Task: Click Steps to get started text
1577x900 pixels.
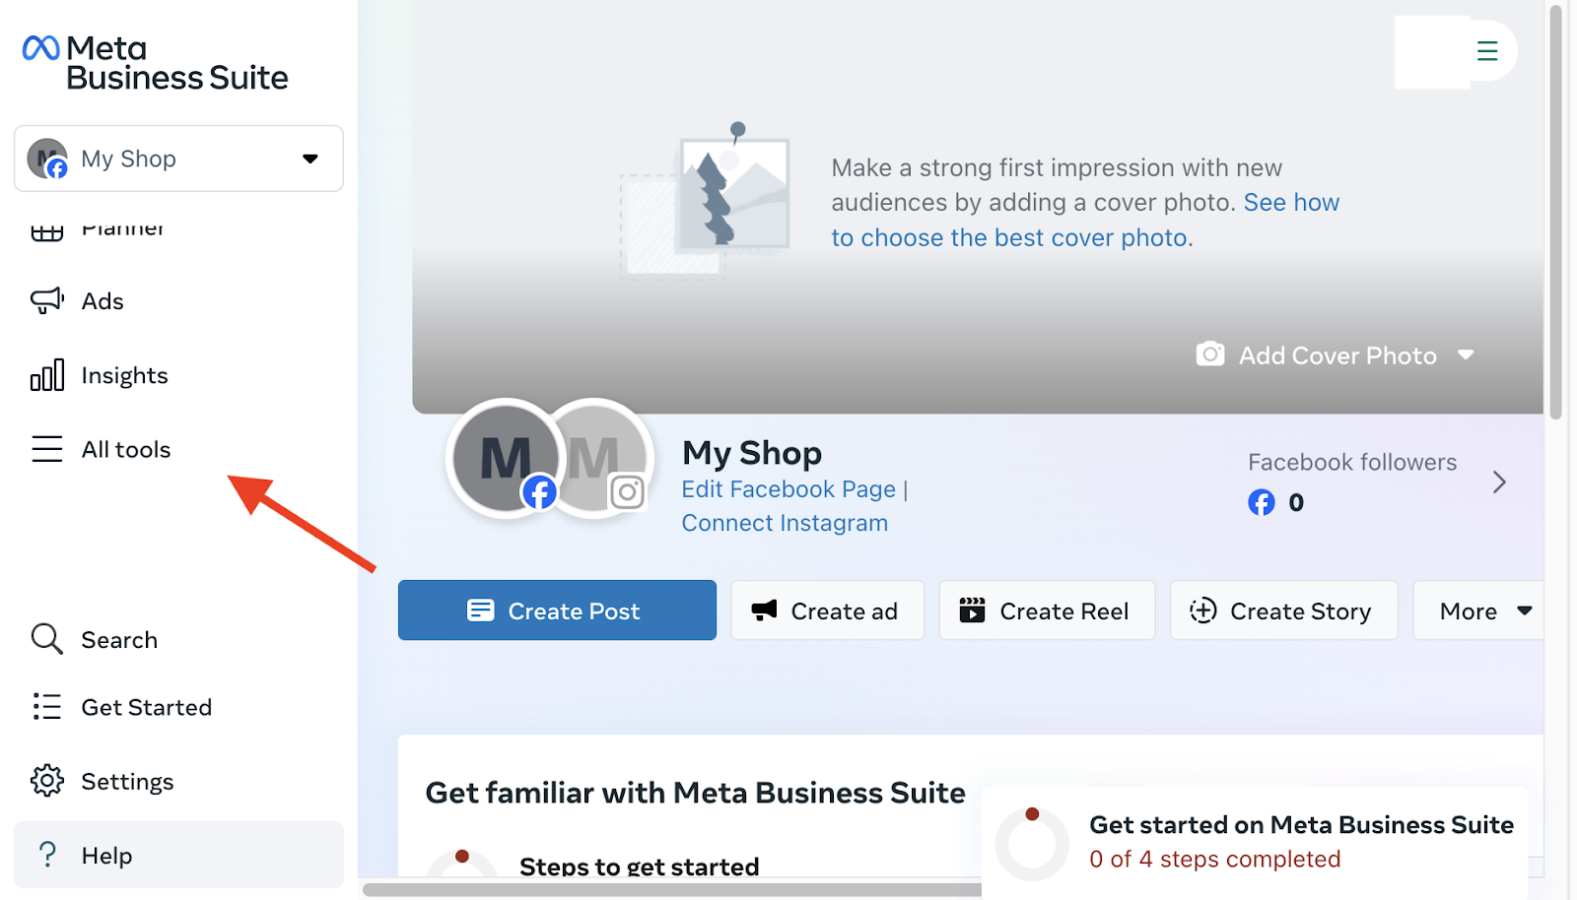Action: [639, 867]
